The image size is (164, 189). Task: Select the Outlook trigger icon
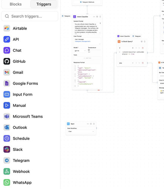coord(7,127)
